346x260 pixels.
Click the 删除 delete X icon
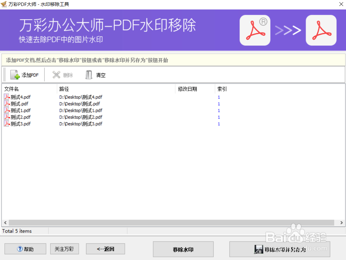tap(56, 75)
